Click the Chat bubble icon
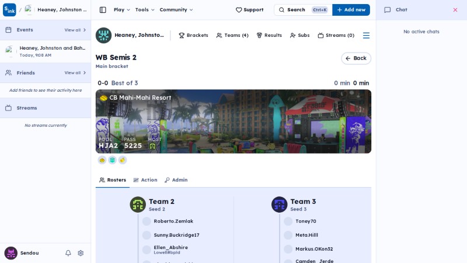 [387, 10]
